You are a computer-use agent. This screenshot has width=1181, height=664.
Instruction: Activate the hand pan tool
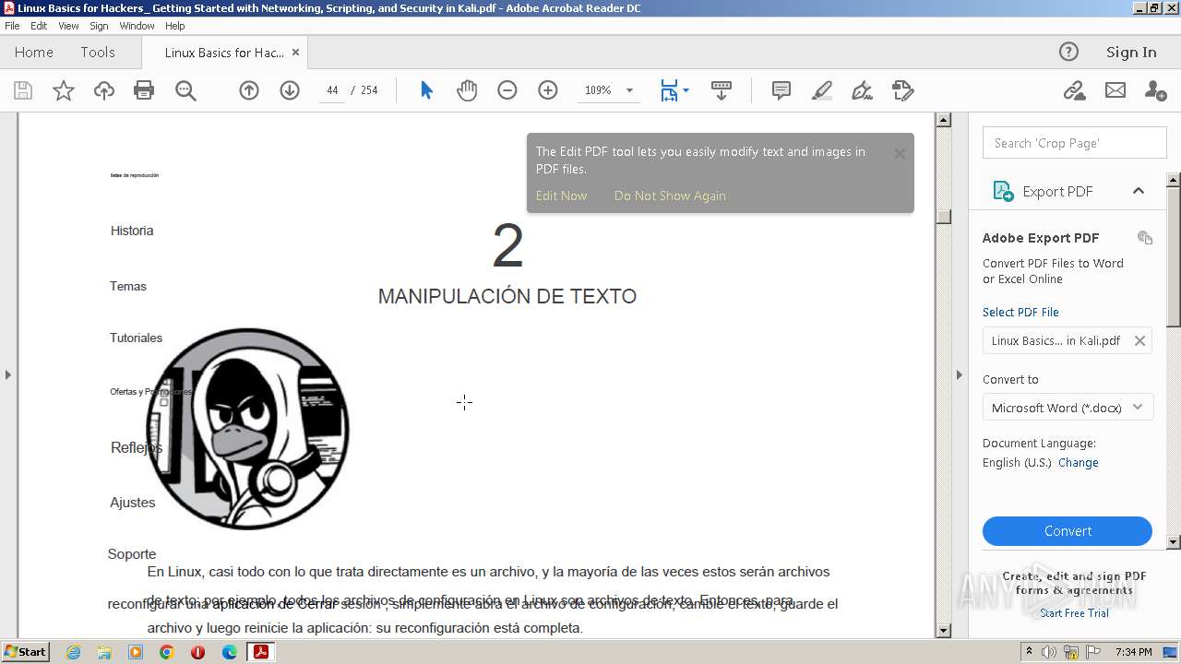click(x=467, y=90)
